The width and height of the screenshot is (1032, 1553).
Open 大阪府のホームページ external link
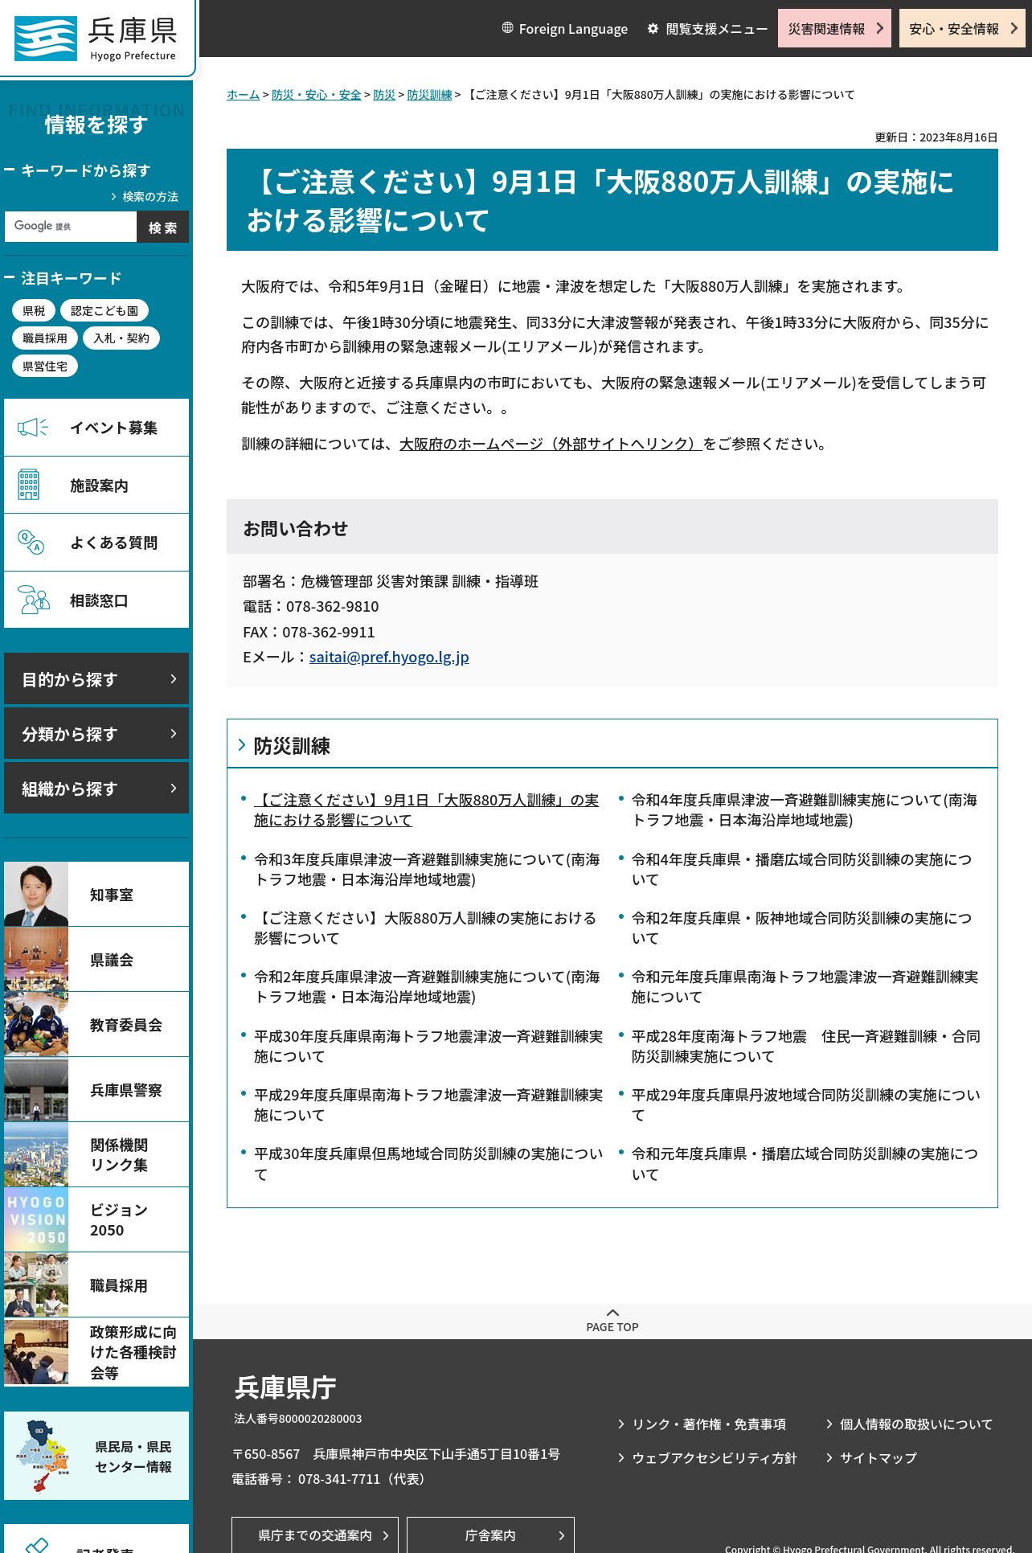click(551, 444)
